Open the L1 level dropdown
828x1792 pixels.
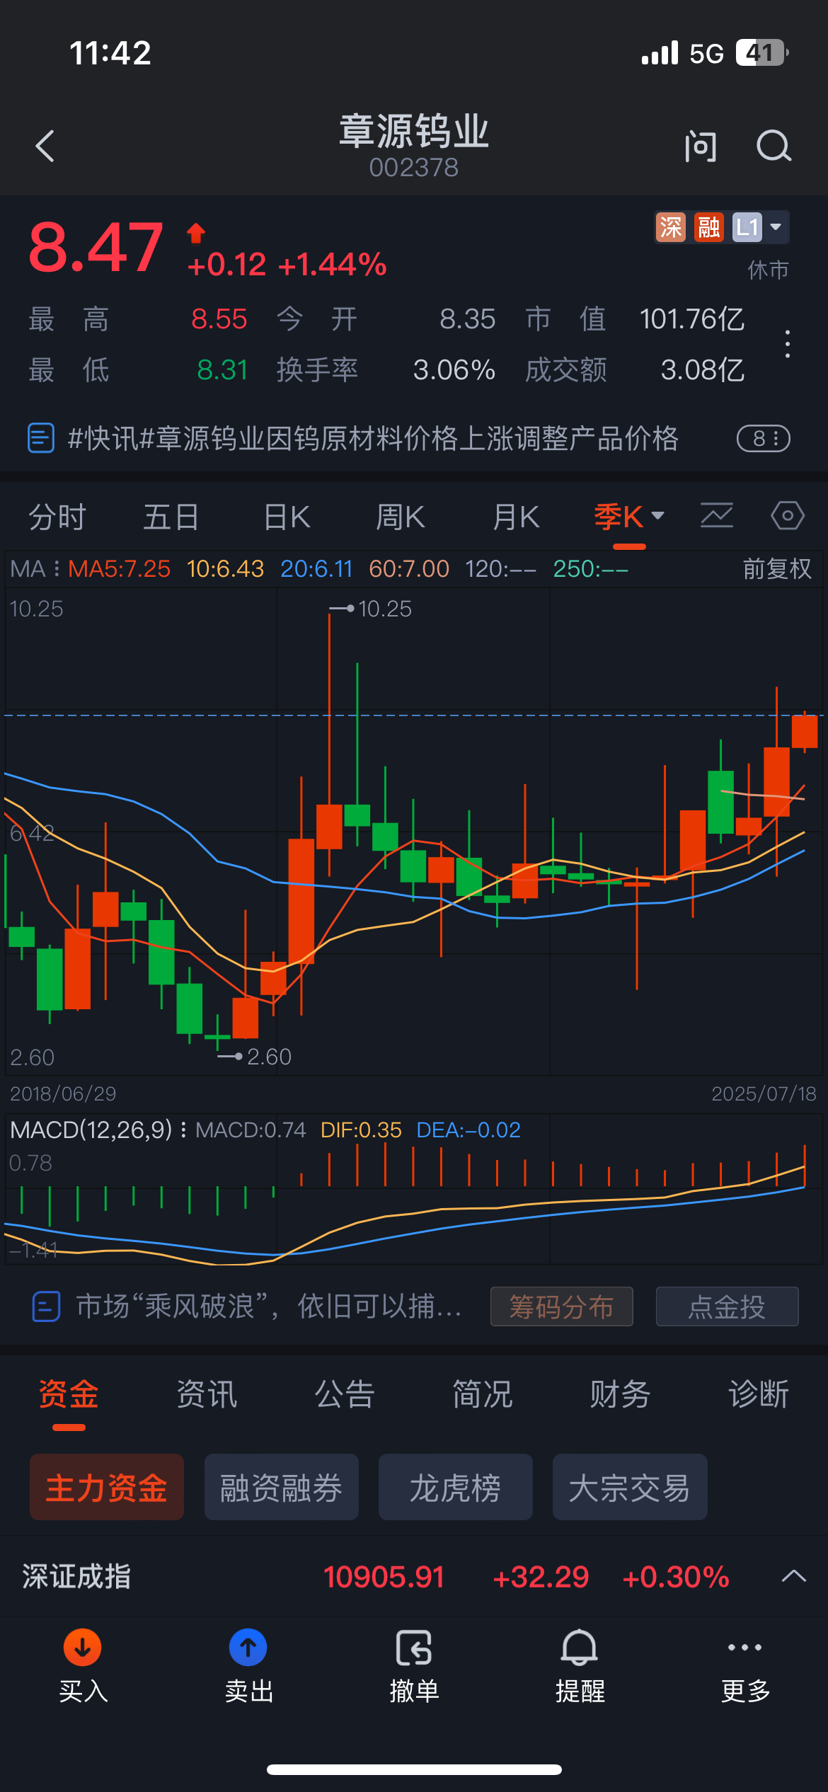coord(759,227)
